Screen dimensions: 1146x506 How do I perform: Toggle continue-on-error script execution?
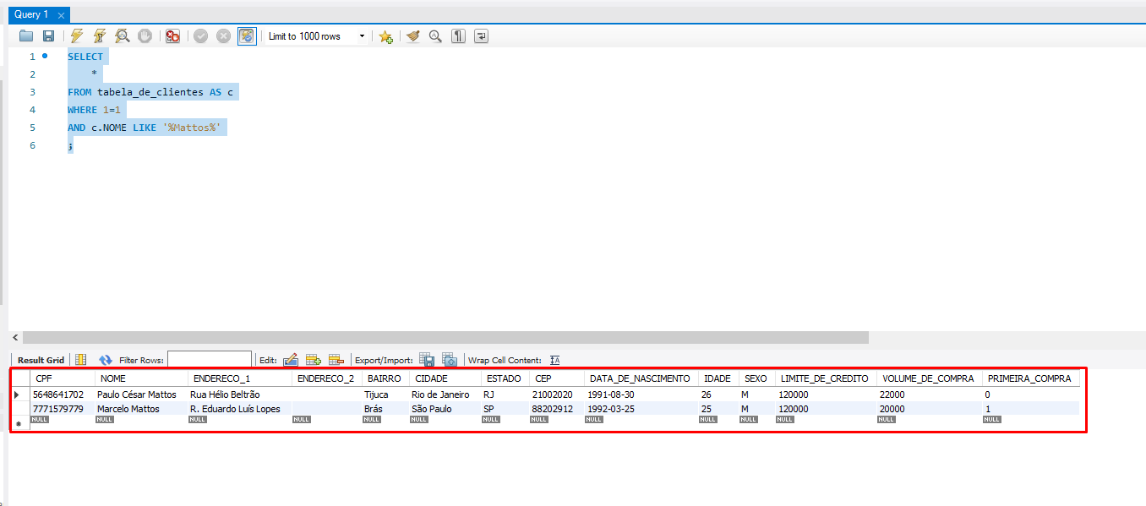click(x=172, y=36)
